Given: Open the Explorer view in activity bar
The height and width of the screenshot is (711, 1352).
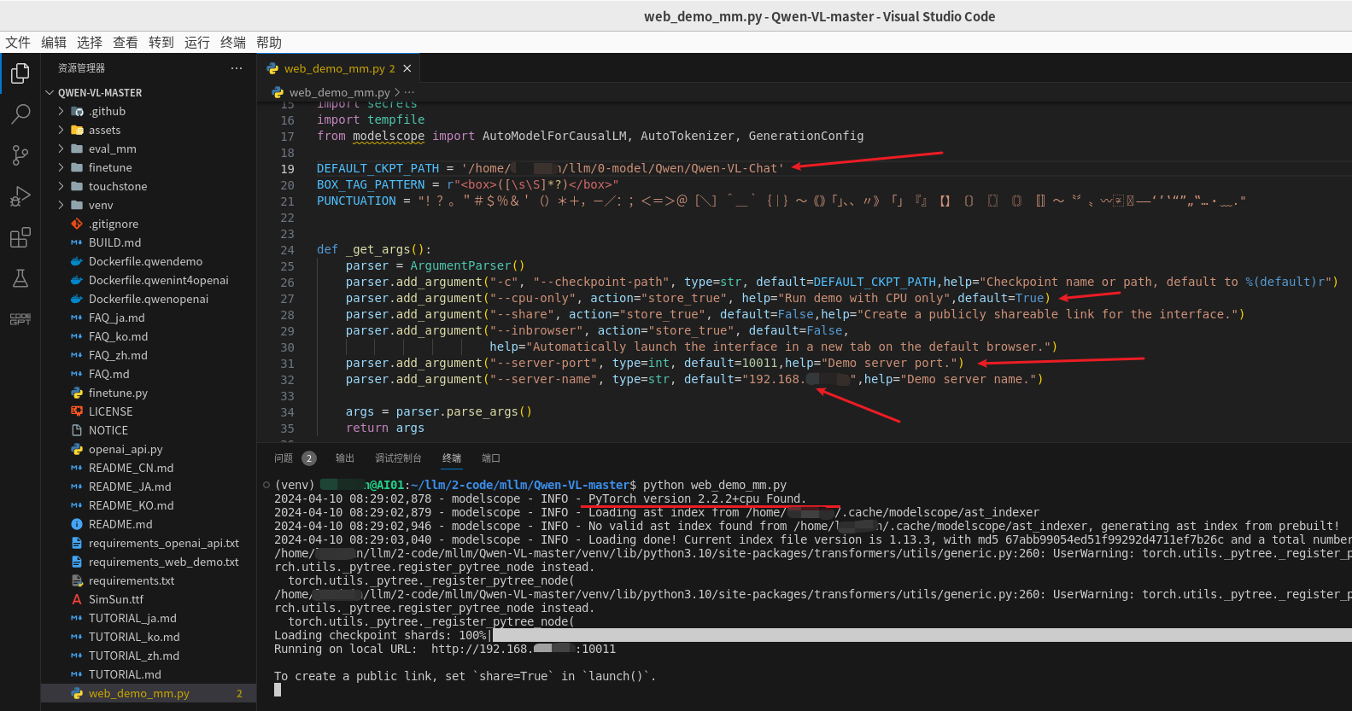Looking at the screenshot, I should [x=20, y=74].
